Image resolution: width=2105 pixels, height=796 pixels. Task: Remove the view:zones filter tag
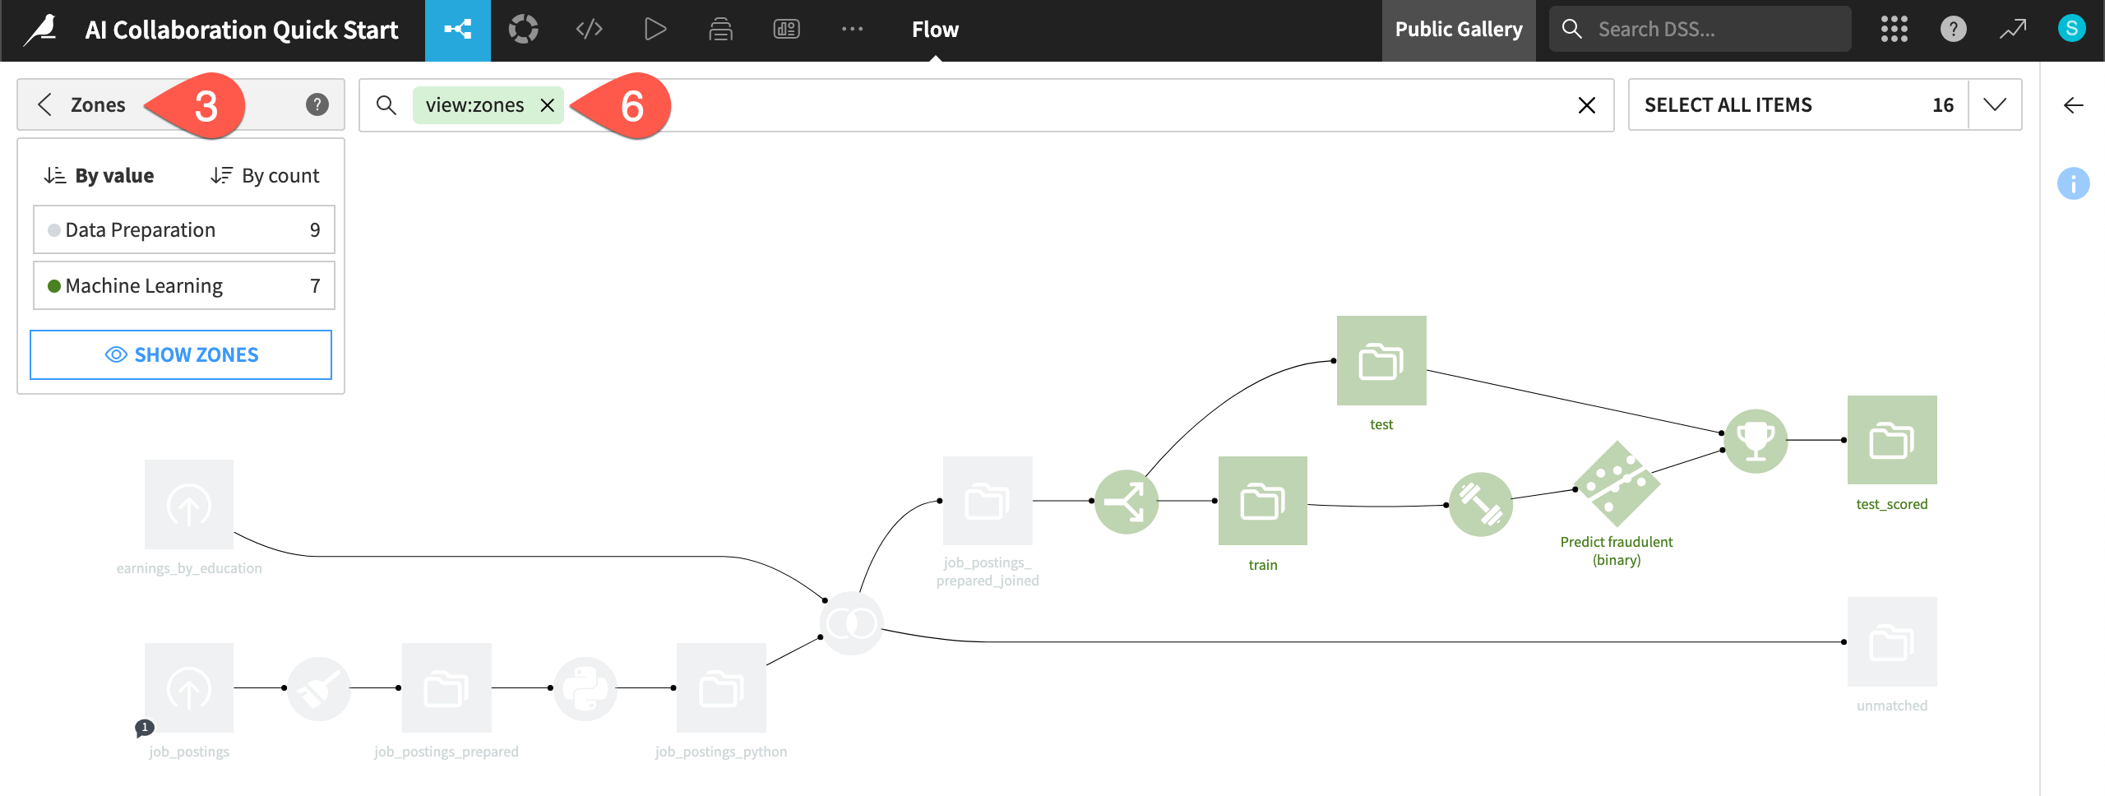pyautogui.click(x=548, y=105)
